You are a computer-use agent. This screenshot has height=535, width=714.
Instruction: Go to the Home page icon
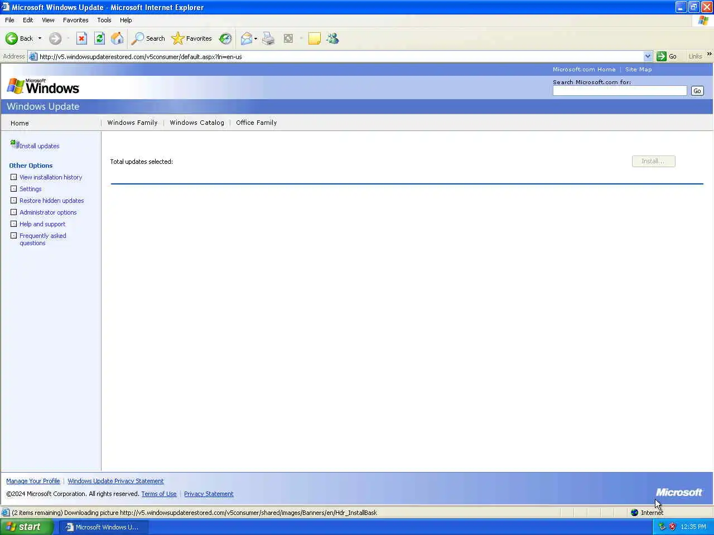(117, 38)
